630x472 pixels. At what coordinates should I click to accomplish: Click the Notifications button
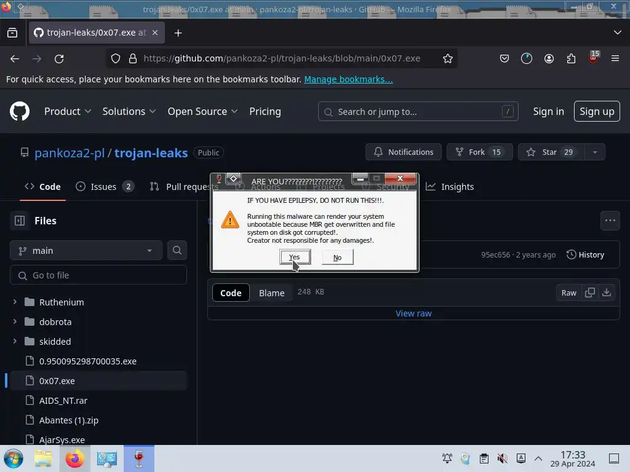(x=404, y=152)
